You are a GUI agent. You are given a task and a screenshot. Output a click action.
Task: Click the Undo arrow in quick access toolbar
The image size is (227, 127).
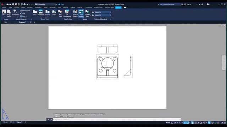[x=27, y=4]
